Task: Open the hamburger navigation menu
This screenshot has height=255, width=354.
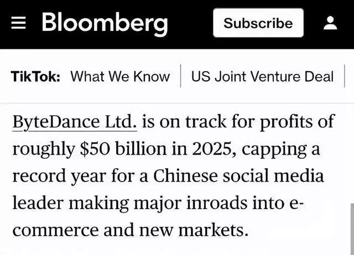Action: [x=19, y=23]
